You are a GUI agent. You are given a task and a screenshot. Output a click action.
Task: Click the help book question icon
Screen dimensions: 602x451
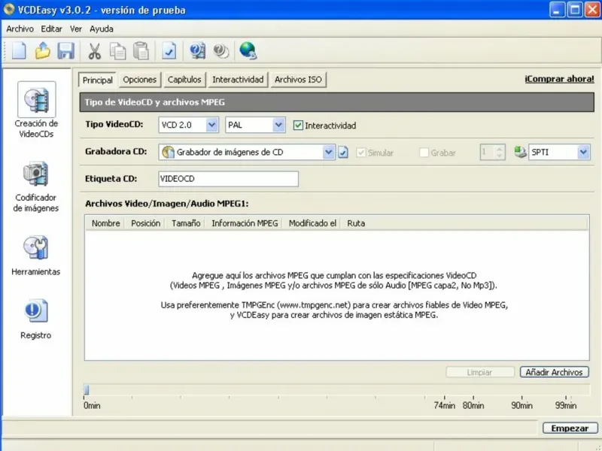[x=197, y=50]
